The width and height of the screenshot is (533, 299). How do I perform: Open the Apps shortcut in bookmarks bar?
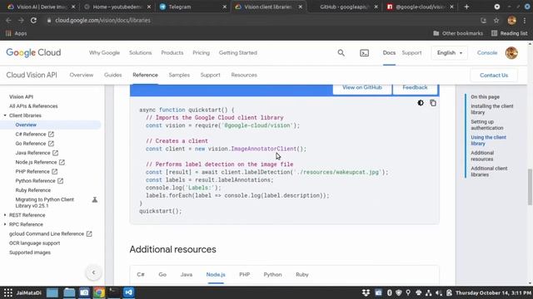[17, 33]
